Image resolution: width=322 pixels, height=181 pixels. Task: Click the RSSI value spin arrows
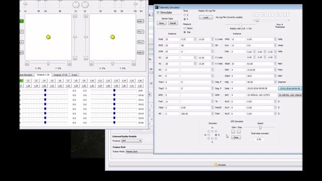click(x=212, y=45)
